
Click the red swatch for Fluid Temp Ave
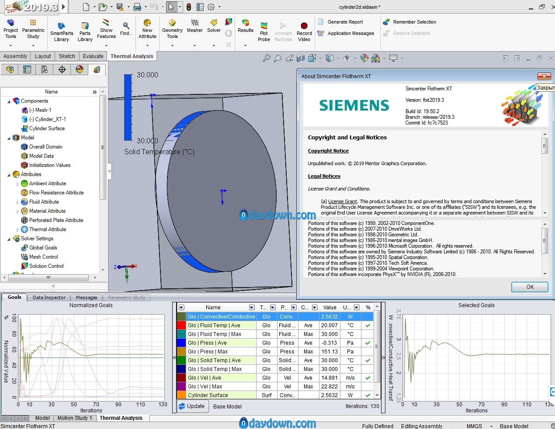[x=181, y=325]
